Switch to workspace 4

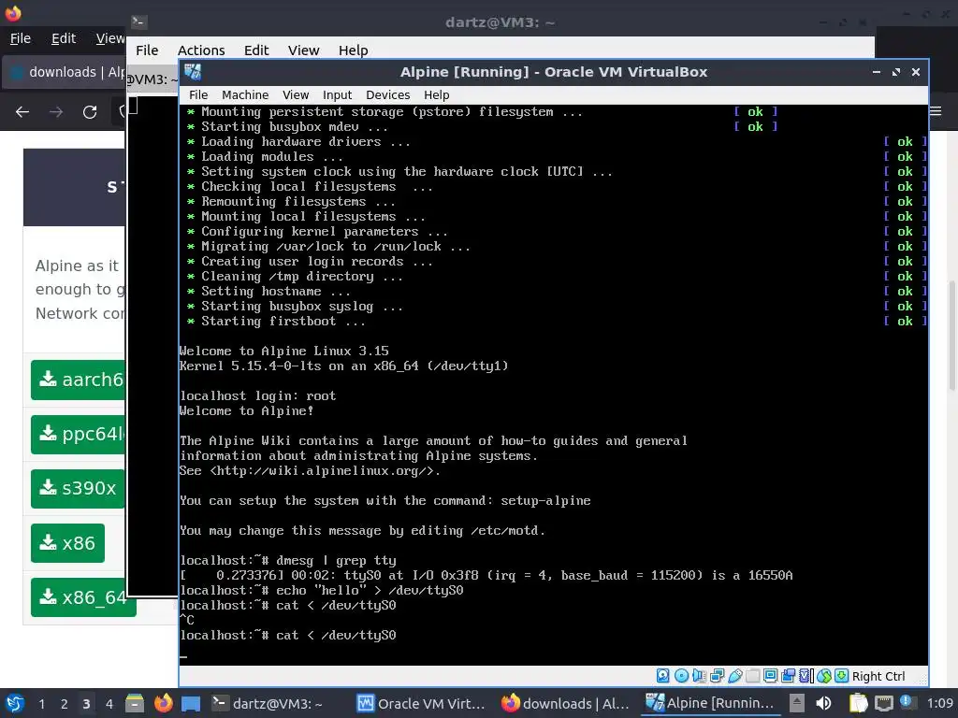pos(109,704)
